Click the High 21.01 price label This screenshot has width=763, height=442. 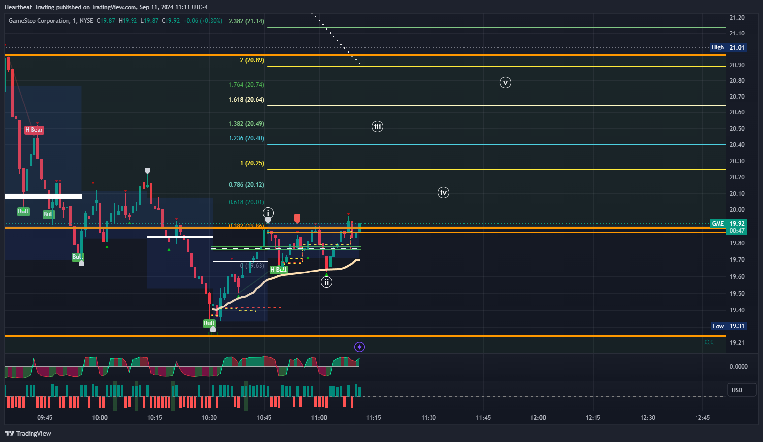click(728, 47)
